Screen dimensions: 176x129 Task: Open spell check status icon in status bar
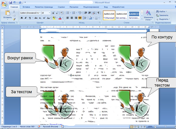point(39,127)
